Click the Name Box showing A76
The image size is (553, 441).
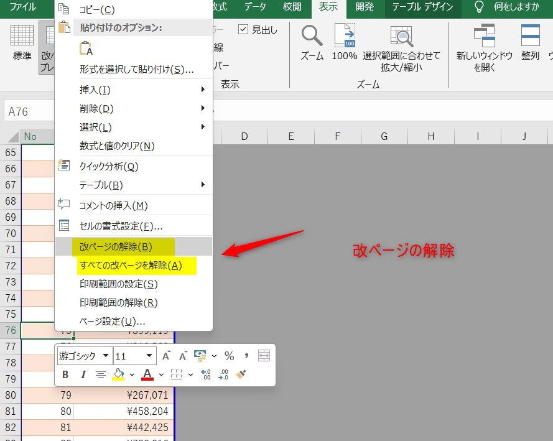point(29,111)
